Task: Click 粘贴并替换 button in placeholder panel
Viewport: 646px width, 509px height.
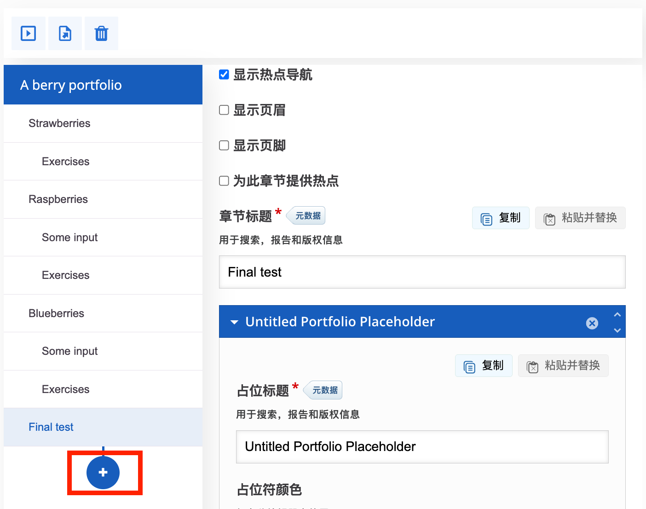Action: click(563, 366)
